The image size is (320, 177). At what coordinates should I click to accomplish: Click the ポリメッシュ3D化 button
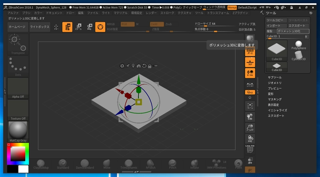point(293,31)
